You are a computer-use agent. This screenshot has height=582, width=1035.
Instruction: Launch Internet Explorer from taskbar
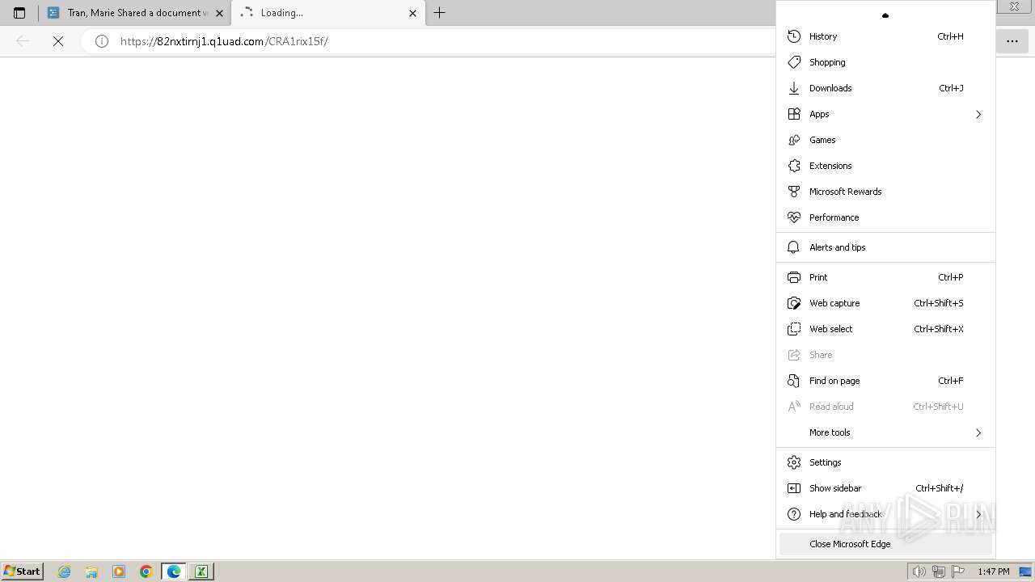(x=65, y=571)
